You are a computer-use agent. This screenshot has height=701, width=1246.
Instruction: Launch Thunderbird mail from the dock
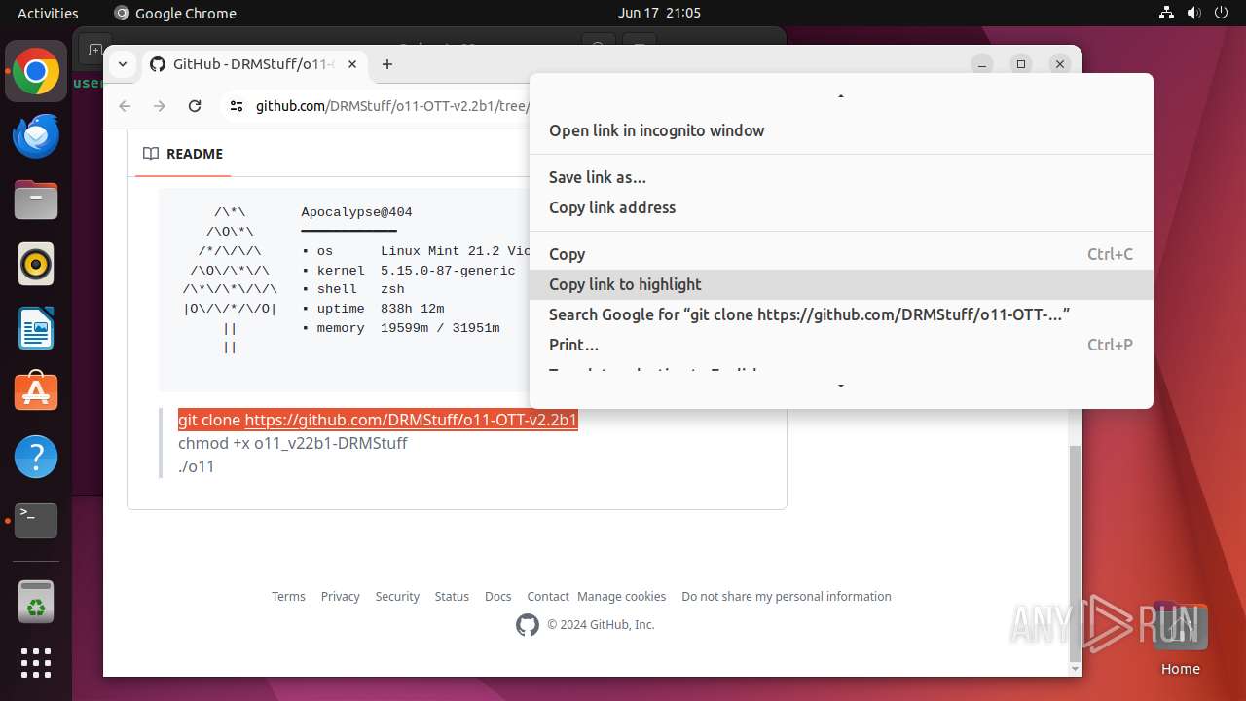tap(36, 136)
